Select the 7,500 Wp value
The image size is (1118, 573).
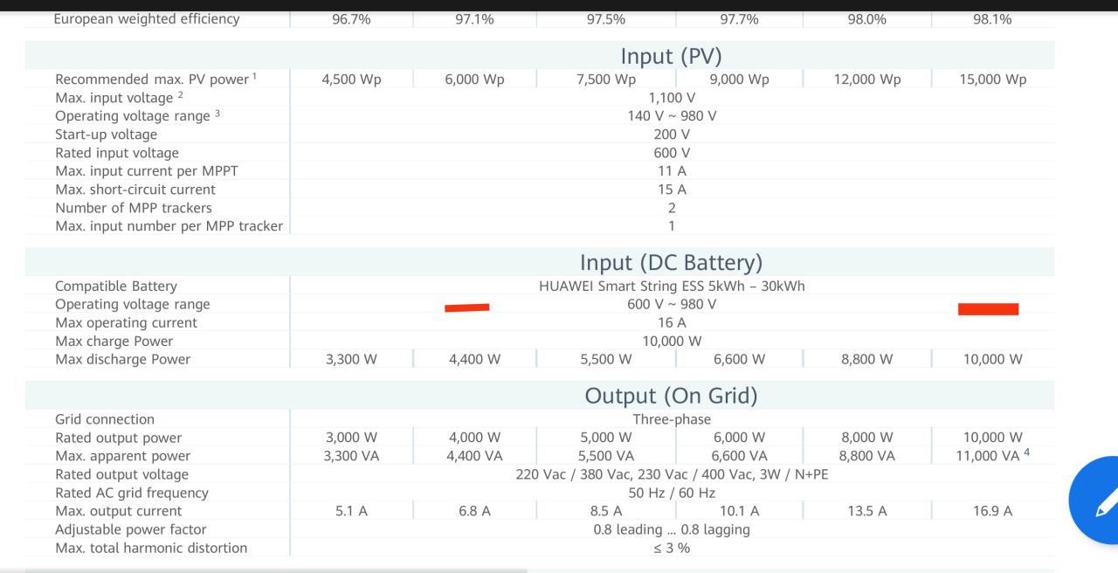tap(605, 79)
